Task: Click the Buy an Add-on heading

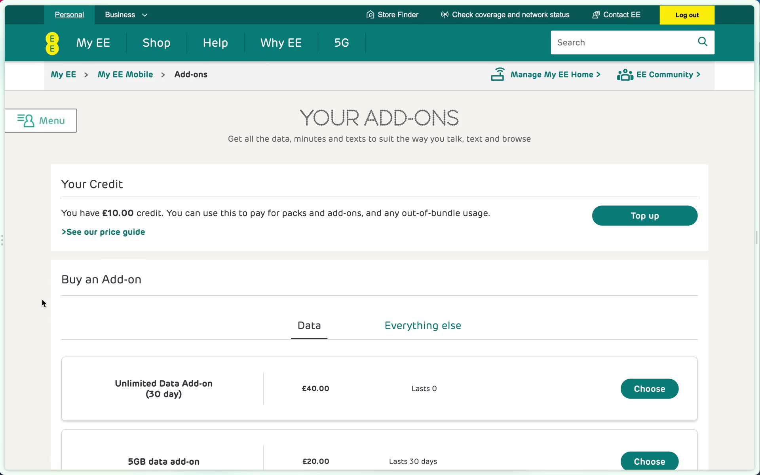Action: click(101, 279)
